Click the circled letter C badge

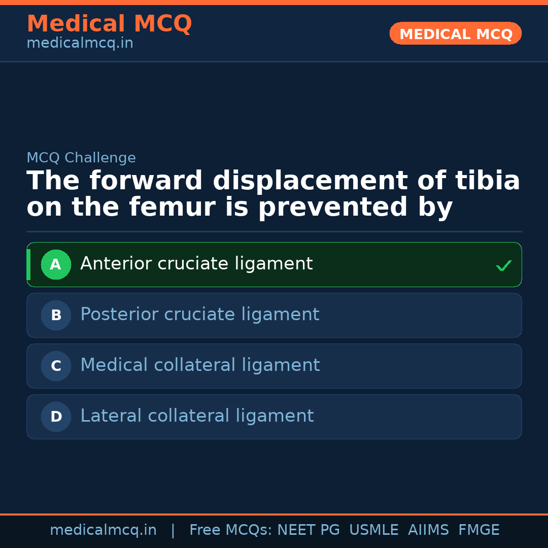[56, 366]
